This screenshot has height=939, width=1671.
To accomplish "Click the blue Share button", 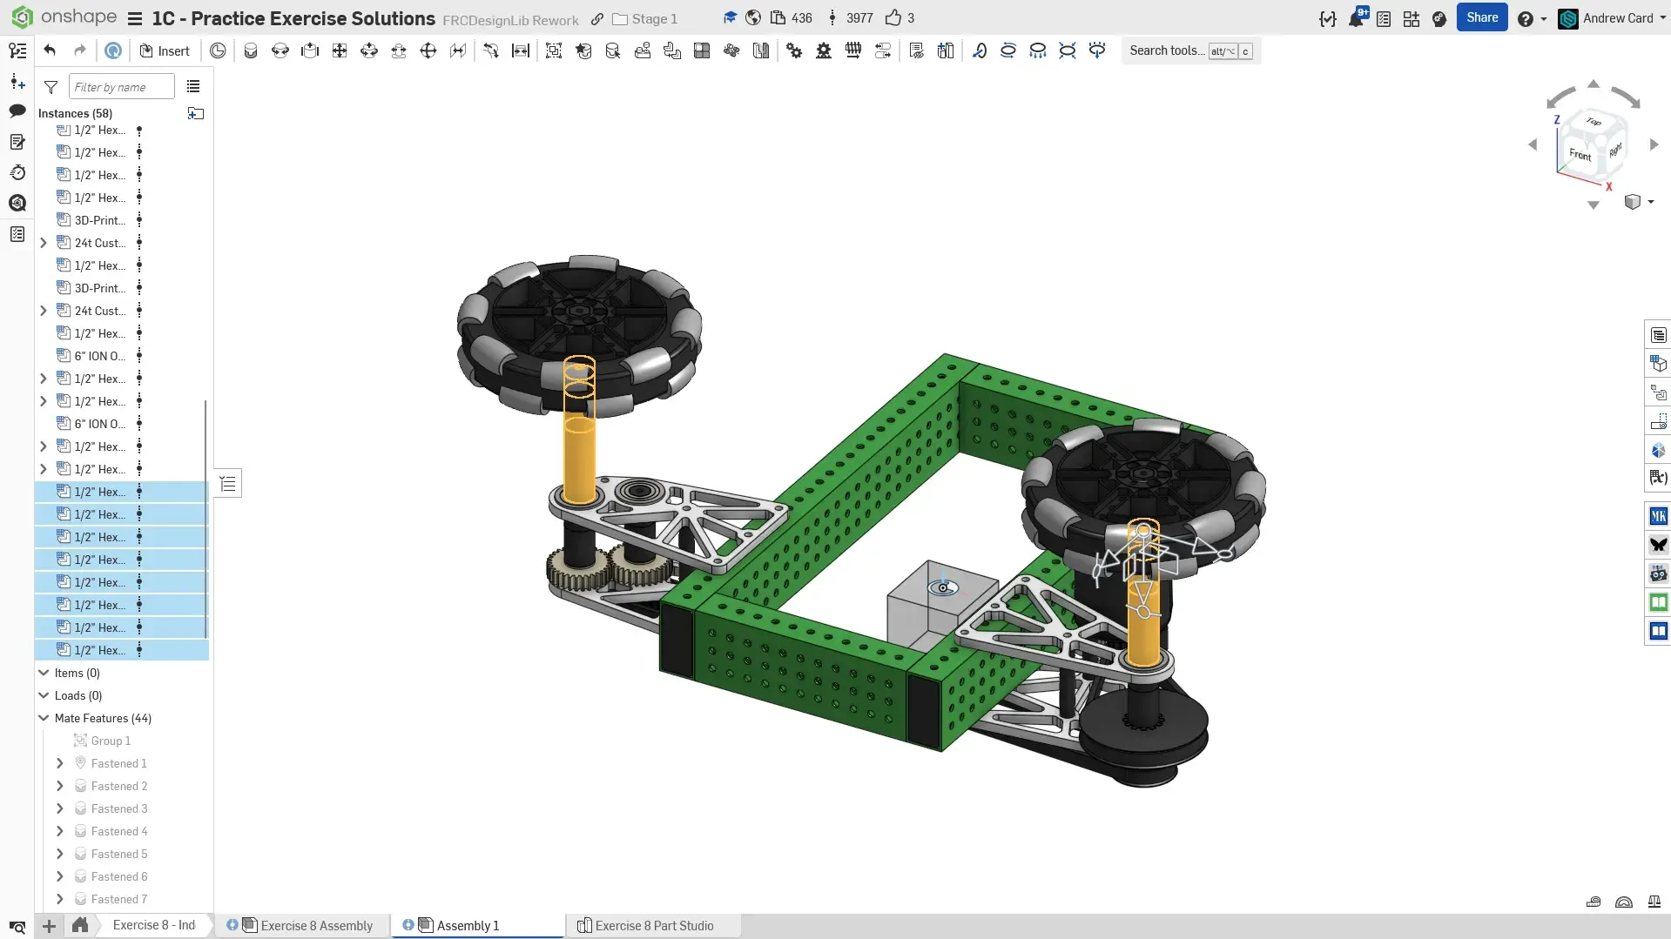I will (1481, 17).
